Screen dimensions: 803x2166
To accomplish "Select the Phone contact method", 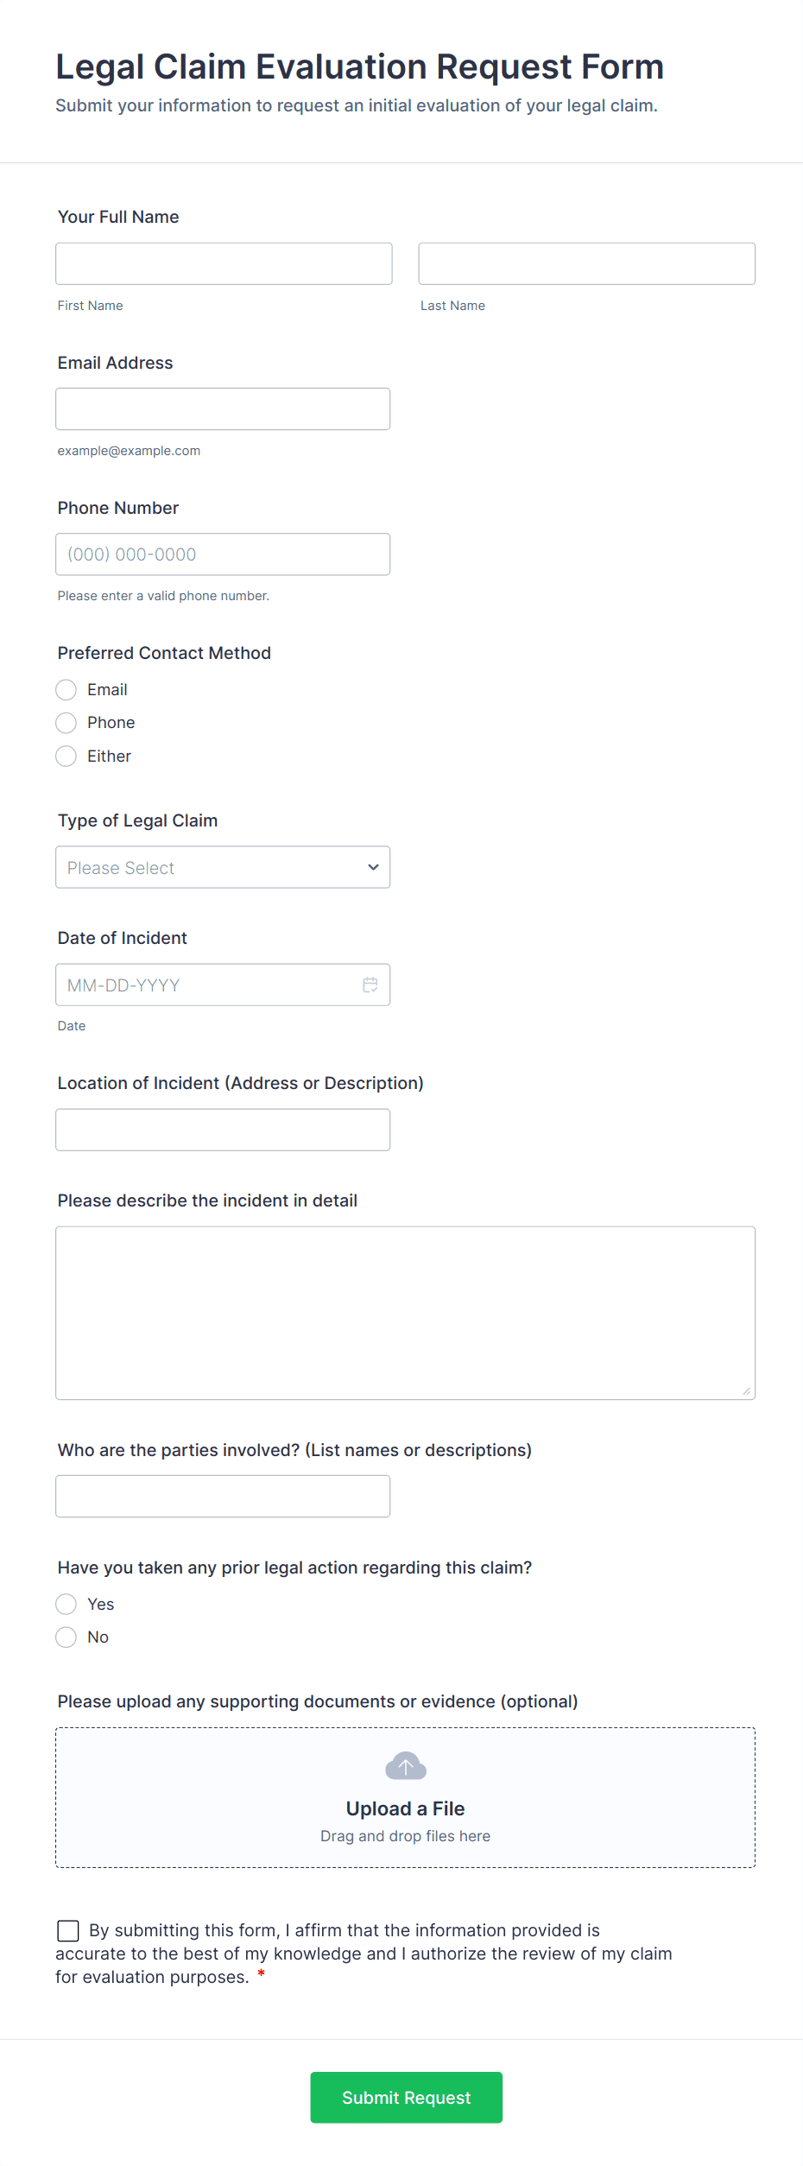I will pos(66,723).
